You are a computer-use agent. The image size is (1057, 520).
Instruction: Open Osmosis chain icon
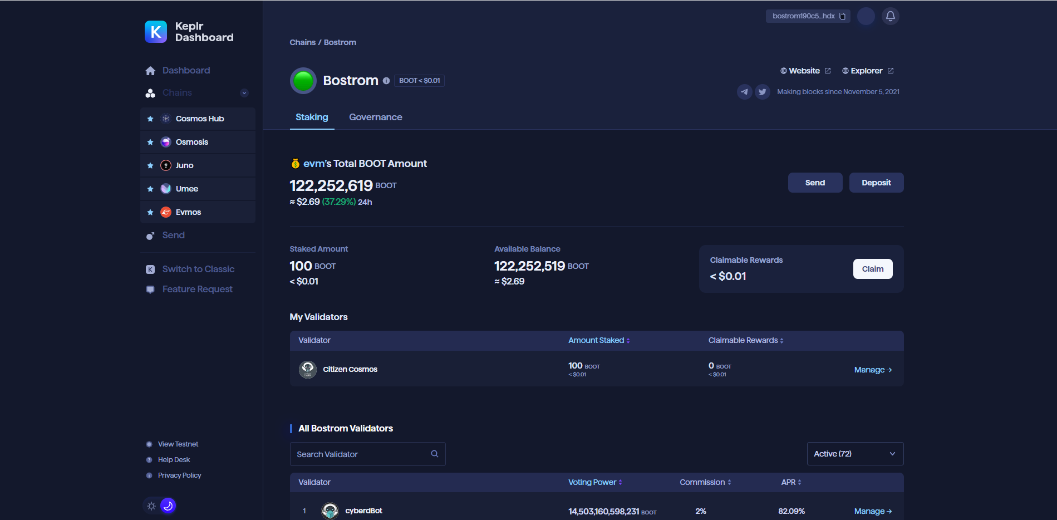[x=166, y=142]
